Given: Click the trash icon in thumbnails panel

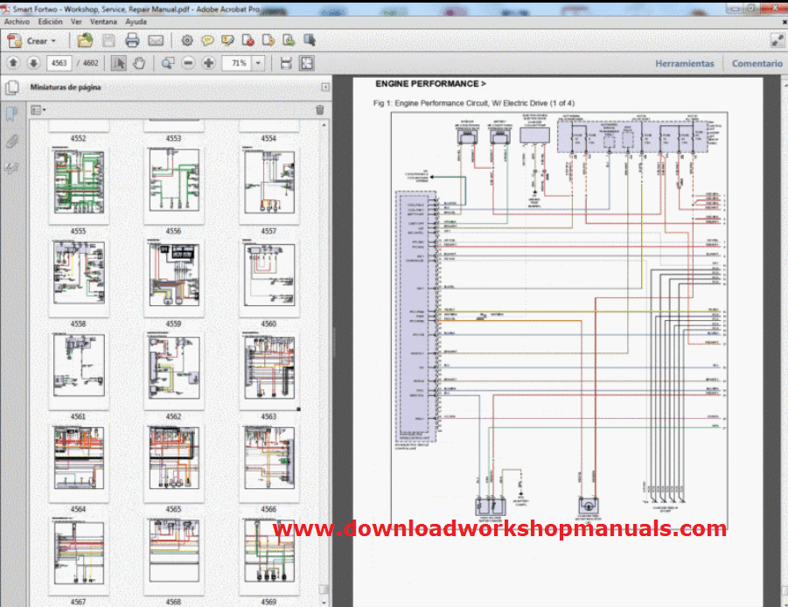Looking at the screenshot, I should coord(319,109).
